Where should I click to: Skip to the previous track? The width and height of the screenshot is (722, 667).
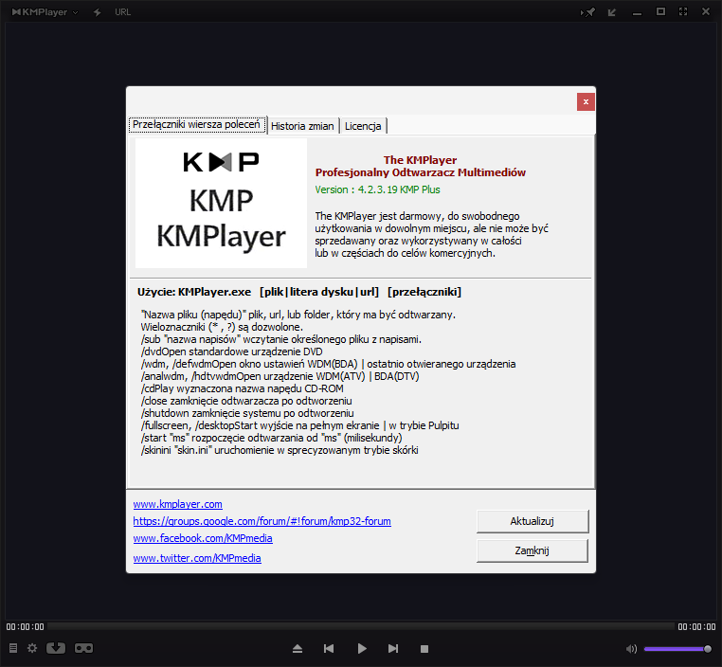coord(329,649)
